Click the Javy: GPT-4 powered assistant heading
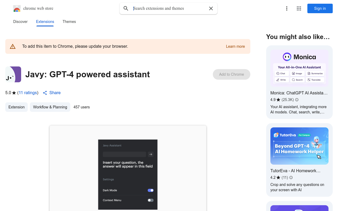The height and width of the screenshot is (211, 338). tap(87, 74)
